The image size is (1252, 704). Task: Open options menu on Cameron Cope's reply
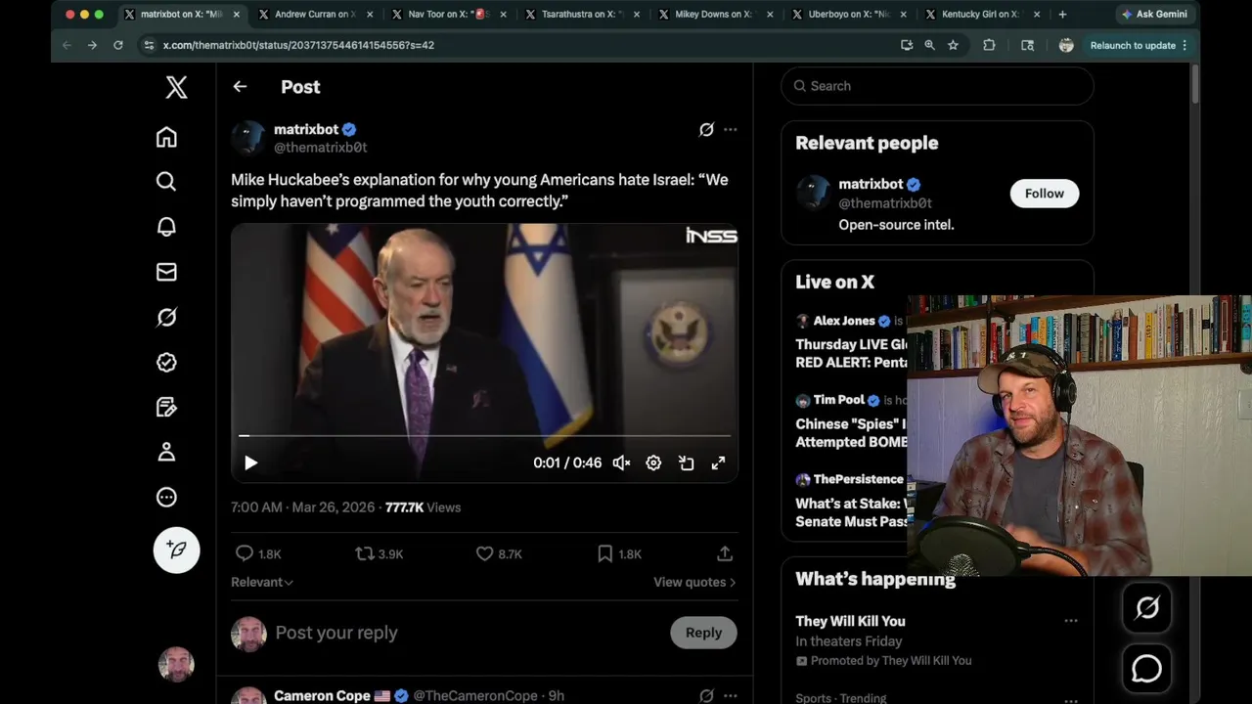point(730,696)
